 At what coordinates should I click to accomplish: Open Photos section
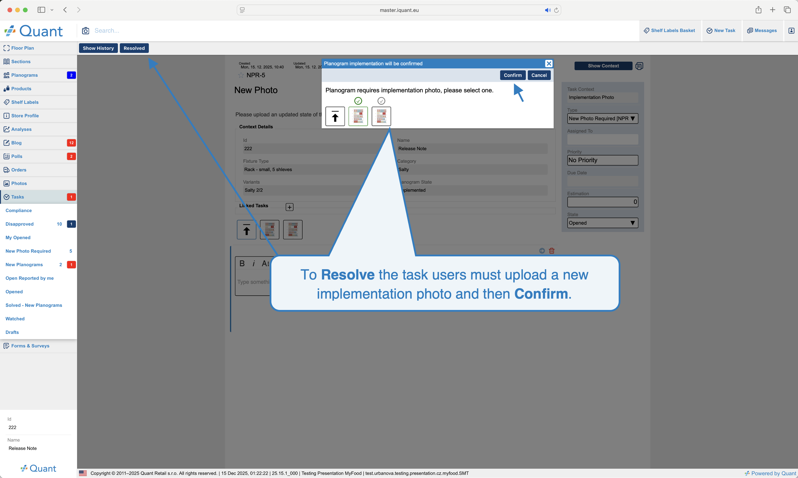click(x=38, y=183)
